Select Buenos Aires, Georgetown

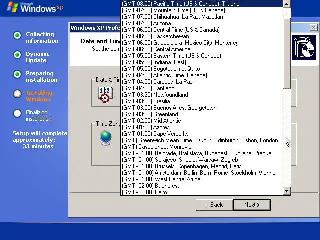pyautogui.click(x=202, y=108)
